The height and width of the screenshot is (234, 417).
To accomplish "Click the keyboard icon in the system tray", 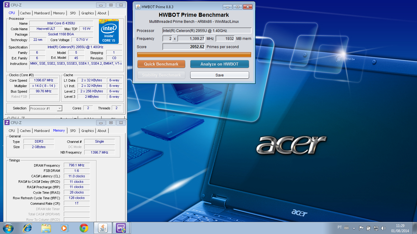I will (x=346, y=228).
